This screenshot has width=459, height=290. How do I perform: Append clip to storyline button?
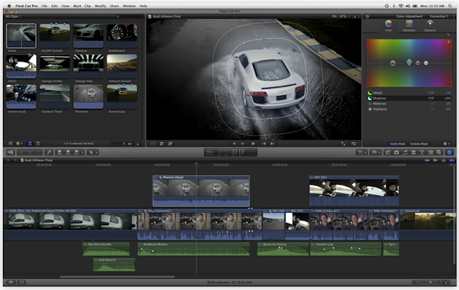[77, 153]
